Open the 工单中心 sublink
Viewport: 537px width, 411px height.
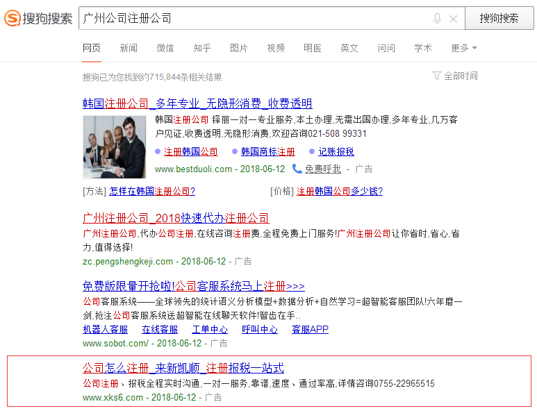(x=210, y=330)
